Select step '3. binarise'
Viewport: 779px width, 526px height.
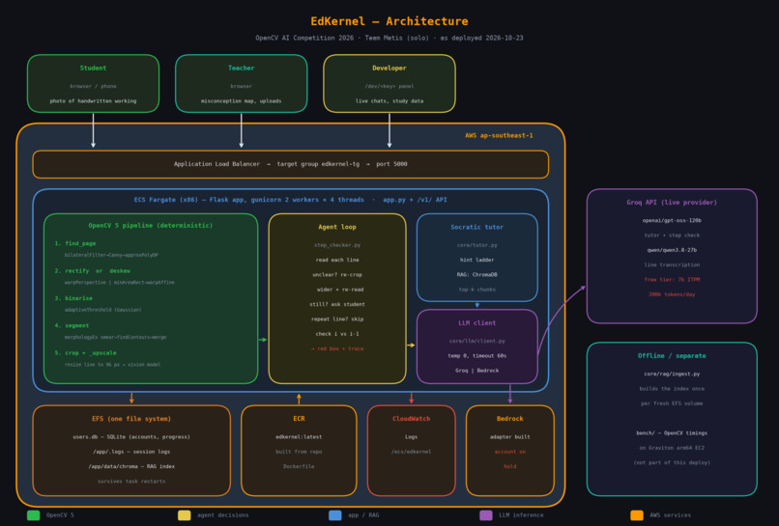pos(73,297)
